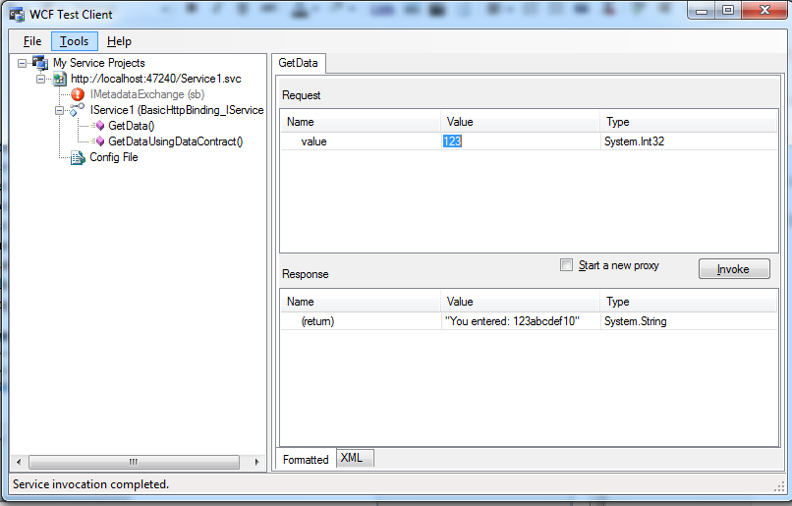Collapse the localhost Service1.svc node

[40, 79]
